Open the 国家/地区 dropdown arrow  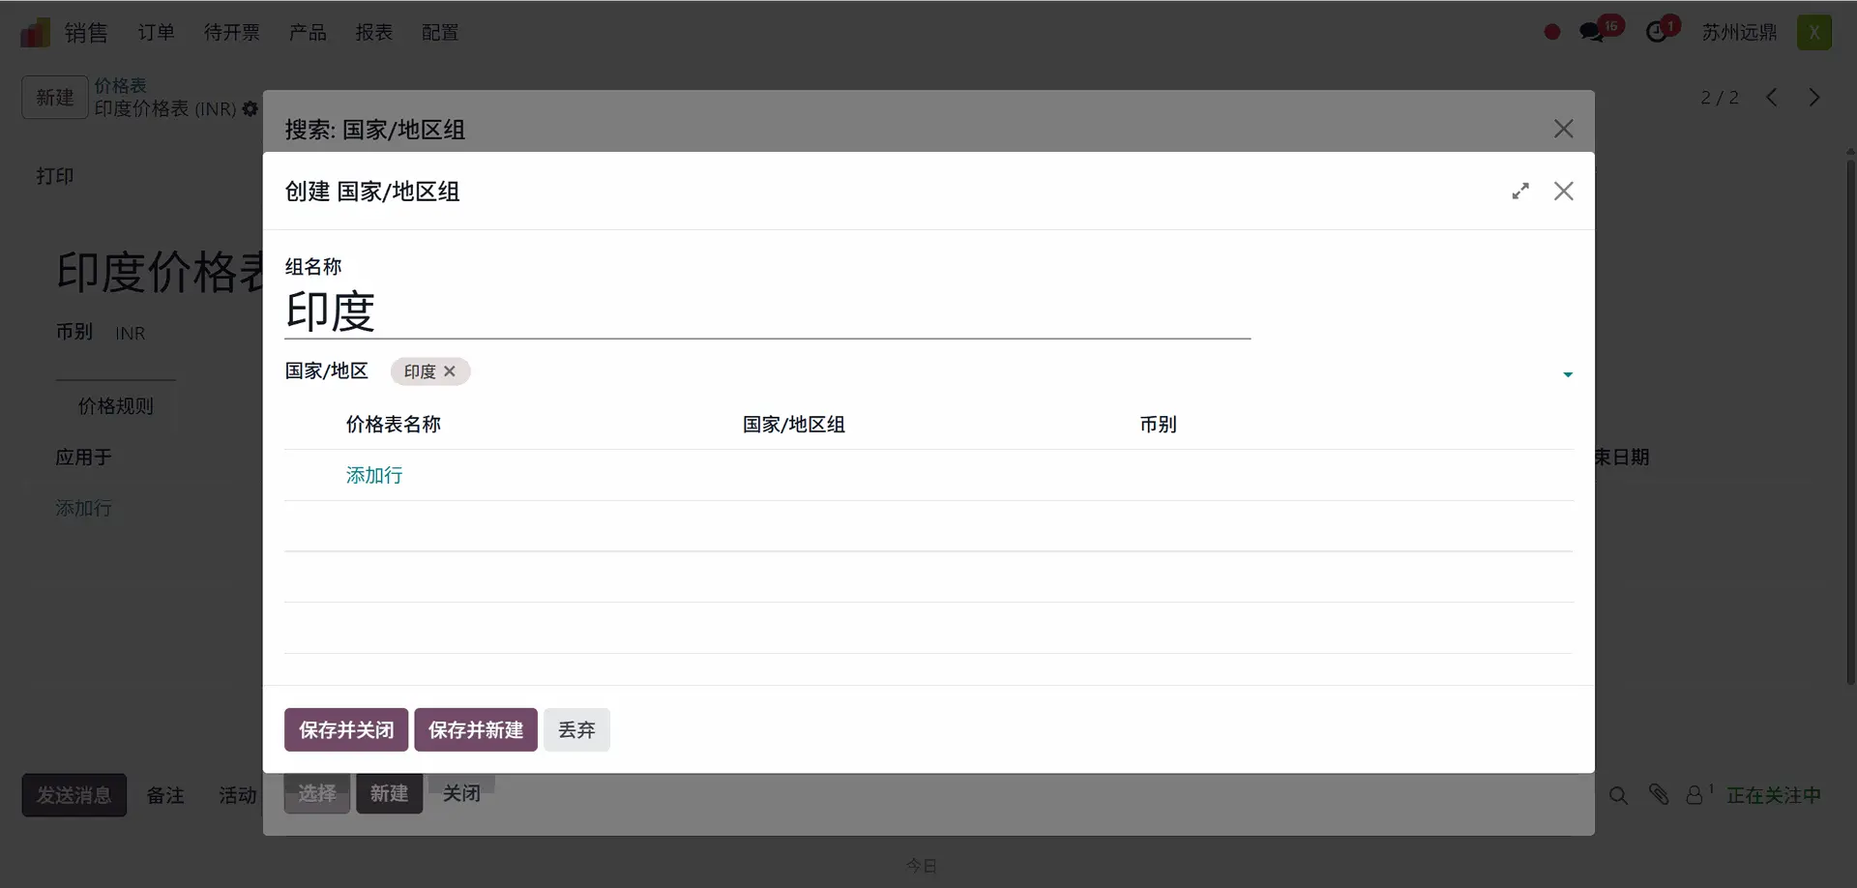[x=1568, y=374]
